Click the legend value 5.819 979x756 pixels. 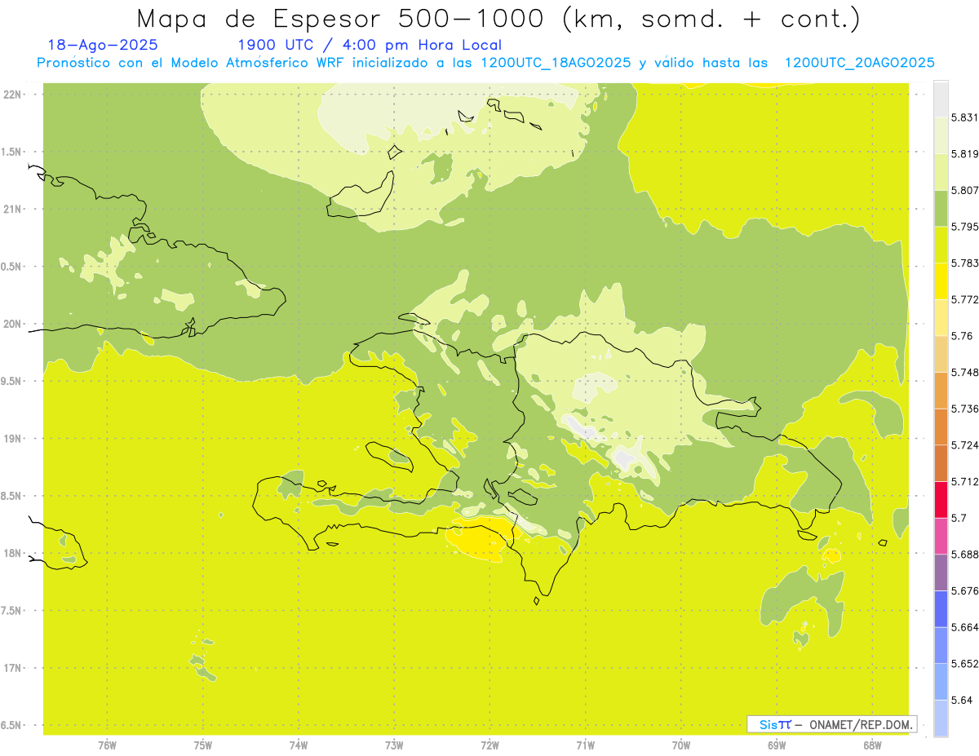click(964, 154)
